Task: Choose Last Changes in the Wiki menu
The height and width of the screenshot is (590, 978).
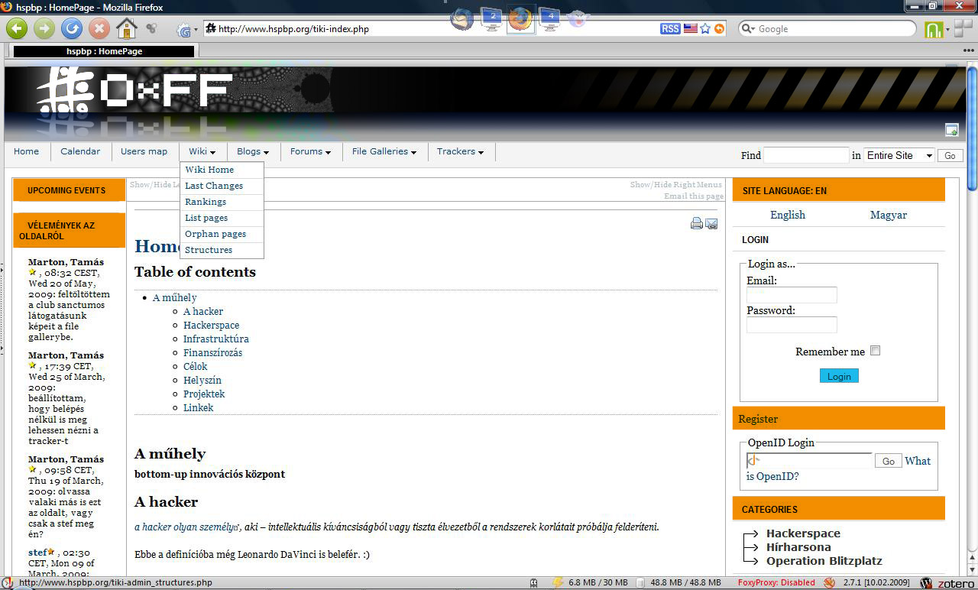Action: (214, 186)
